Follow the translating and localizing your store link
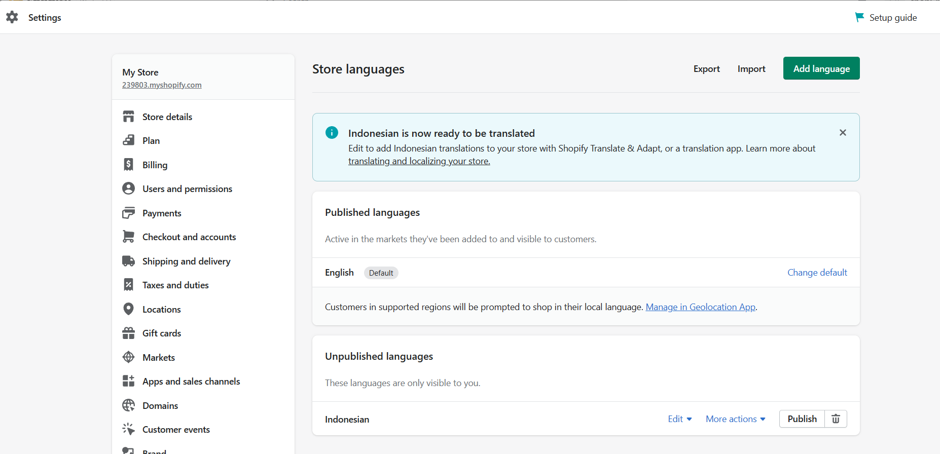 [x=419, y=161]
